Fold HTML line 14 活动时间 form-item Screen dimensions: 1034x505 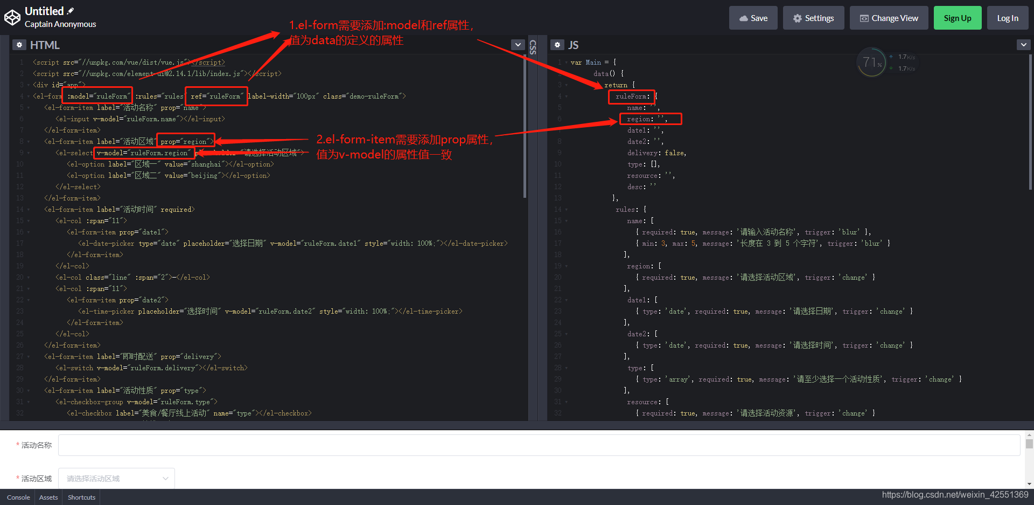pos(28,210)
